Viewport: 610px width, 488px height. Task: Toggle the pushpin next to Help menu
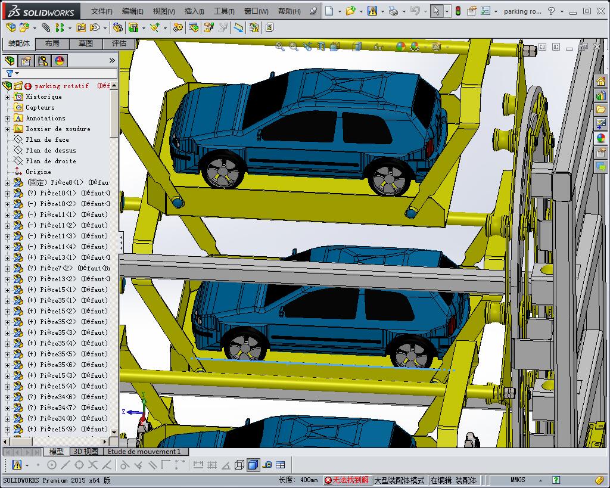point(313,11)
